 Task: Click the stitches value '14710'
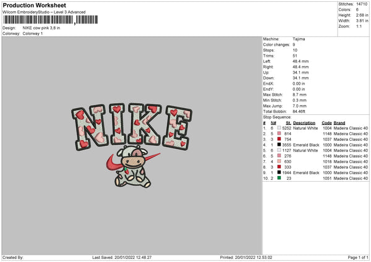pyautogui.click(x=362, y=4)
